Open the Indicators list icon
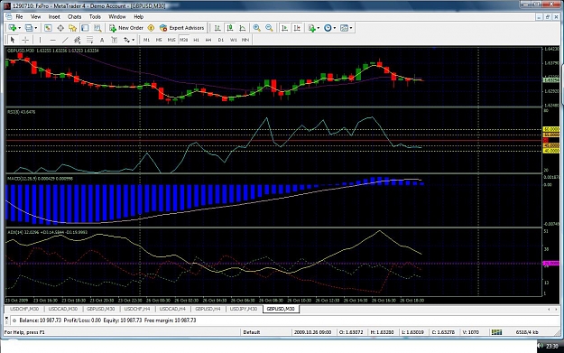 click(x=311, y=28)
